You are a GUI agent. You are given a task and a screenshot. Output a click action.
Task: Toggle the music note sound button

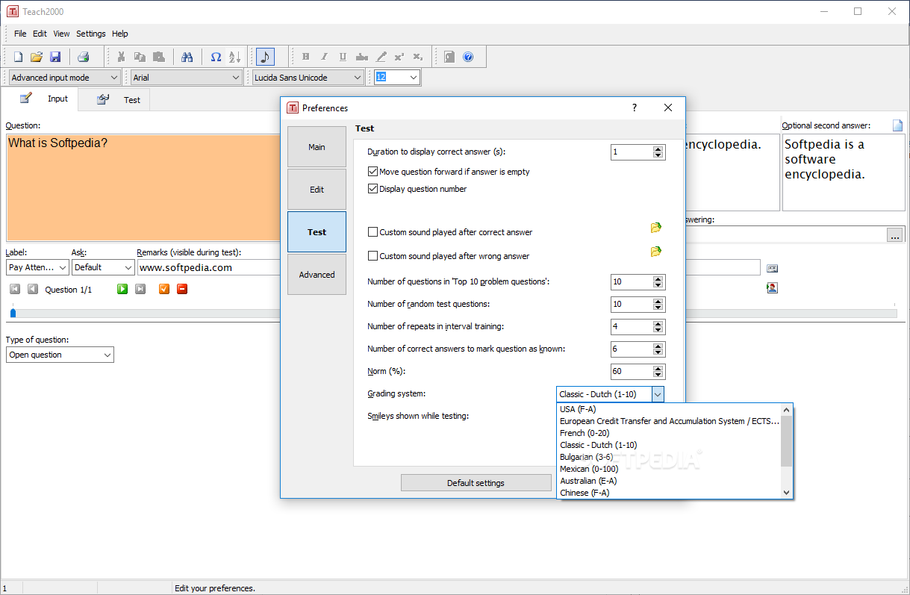[x=266, y=57]
